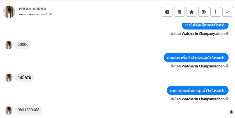Image resolution: width=235 pixels, height=118 pixels.
Task: Click the trash delete conversation icon
Action: [179, 12]
